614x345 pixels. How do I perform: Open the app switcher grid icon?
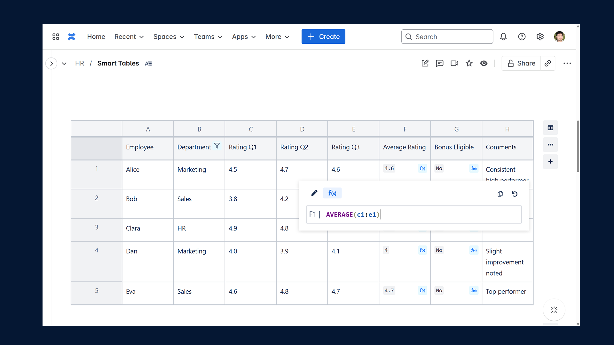click(x=56, y=37)
